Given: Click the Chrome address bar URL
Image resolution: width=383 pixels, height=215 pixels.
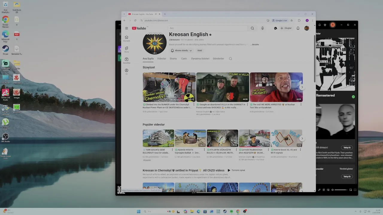Looking at the screenshot, I should [x=156, y=21].
